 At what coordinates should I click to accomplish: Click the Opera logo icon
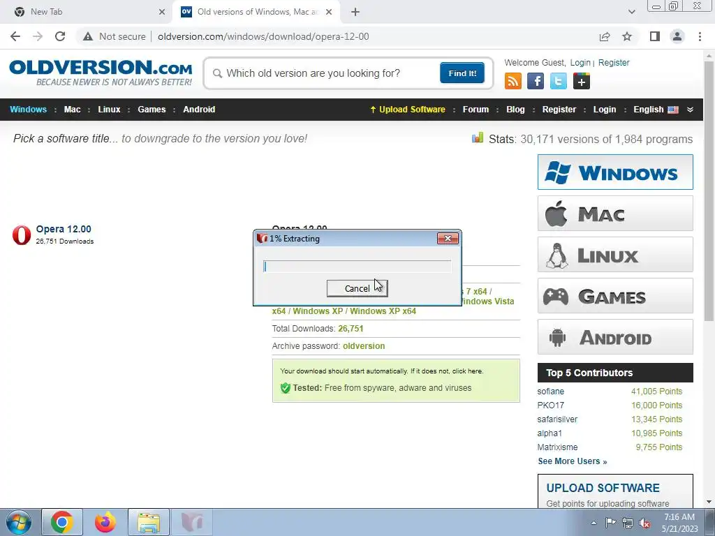click(22, 234)
